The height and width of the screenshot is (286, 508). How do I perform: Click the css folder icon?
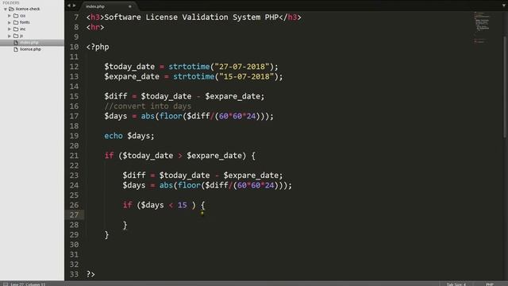click(x=16, y=16)
